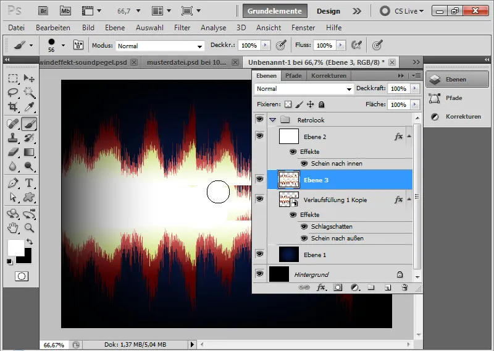Viewport: 494px width, 351px height.
Task: Select the Pen tool
Action: 13,183
